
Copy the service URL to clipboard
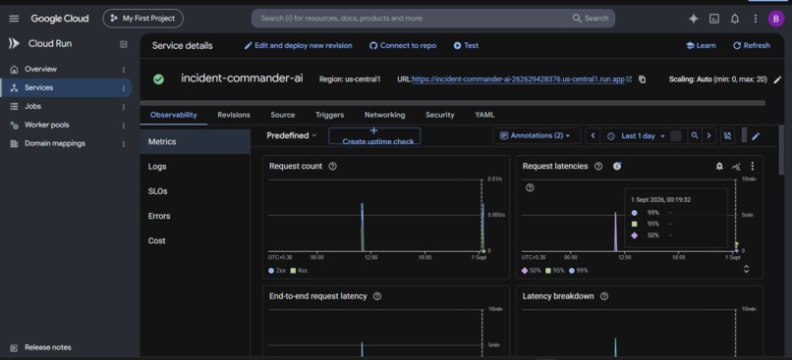(x=642, y=79)
